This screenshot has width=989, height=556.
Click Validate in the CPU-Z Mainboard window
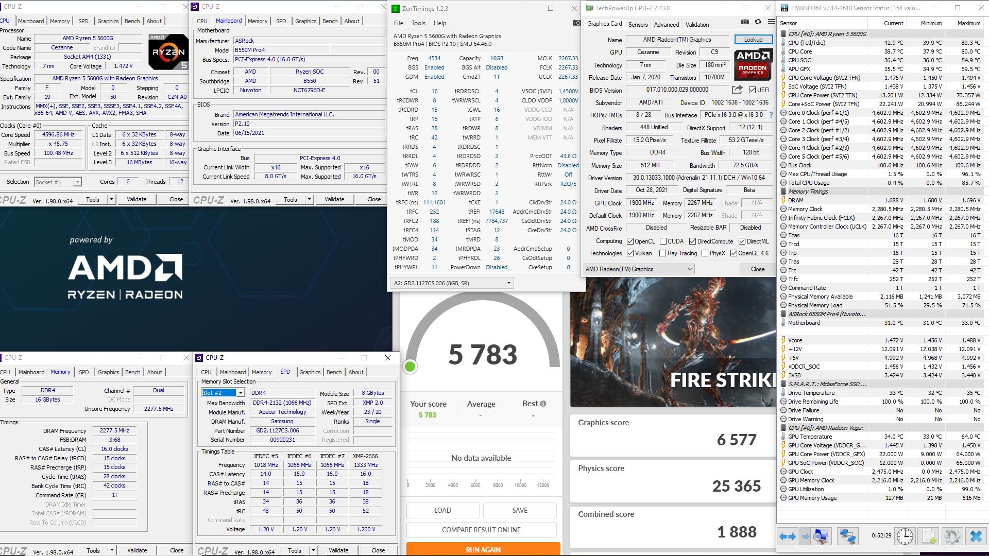coord(334,199)
